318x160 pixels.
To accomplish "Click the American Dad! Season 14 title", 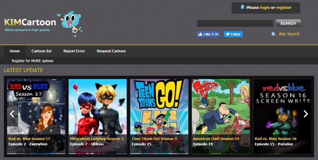I will point(216,139).
